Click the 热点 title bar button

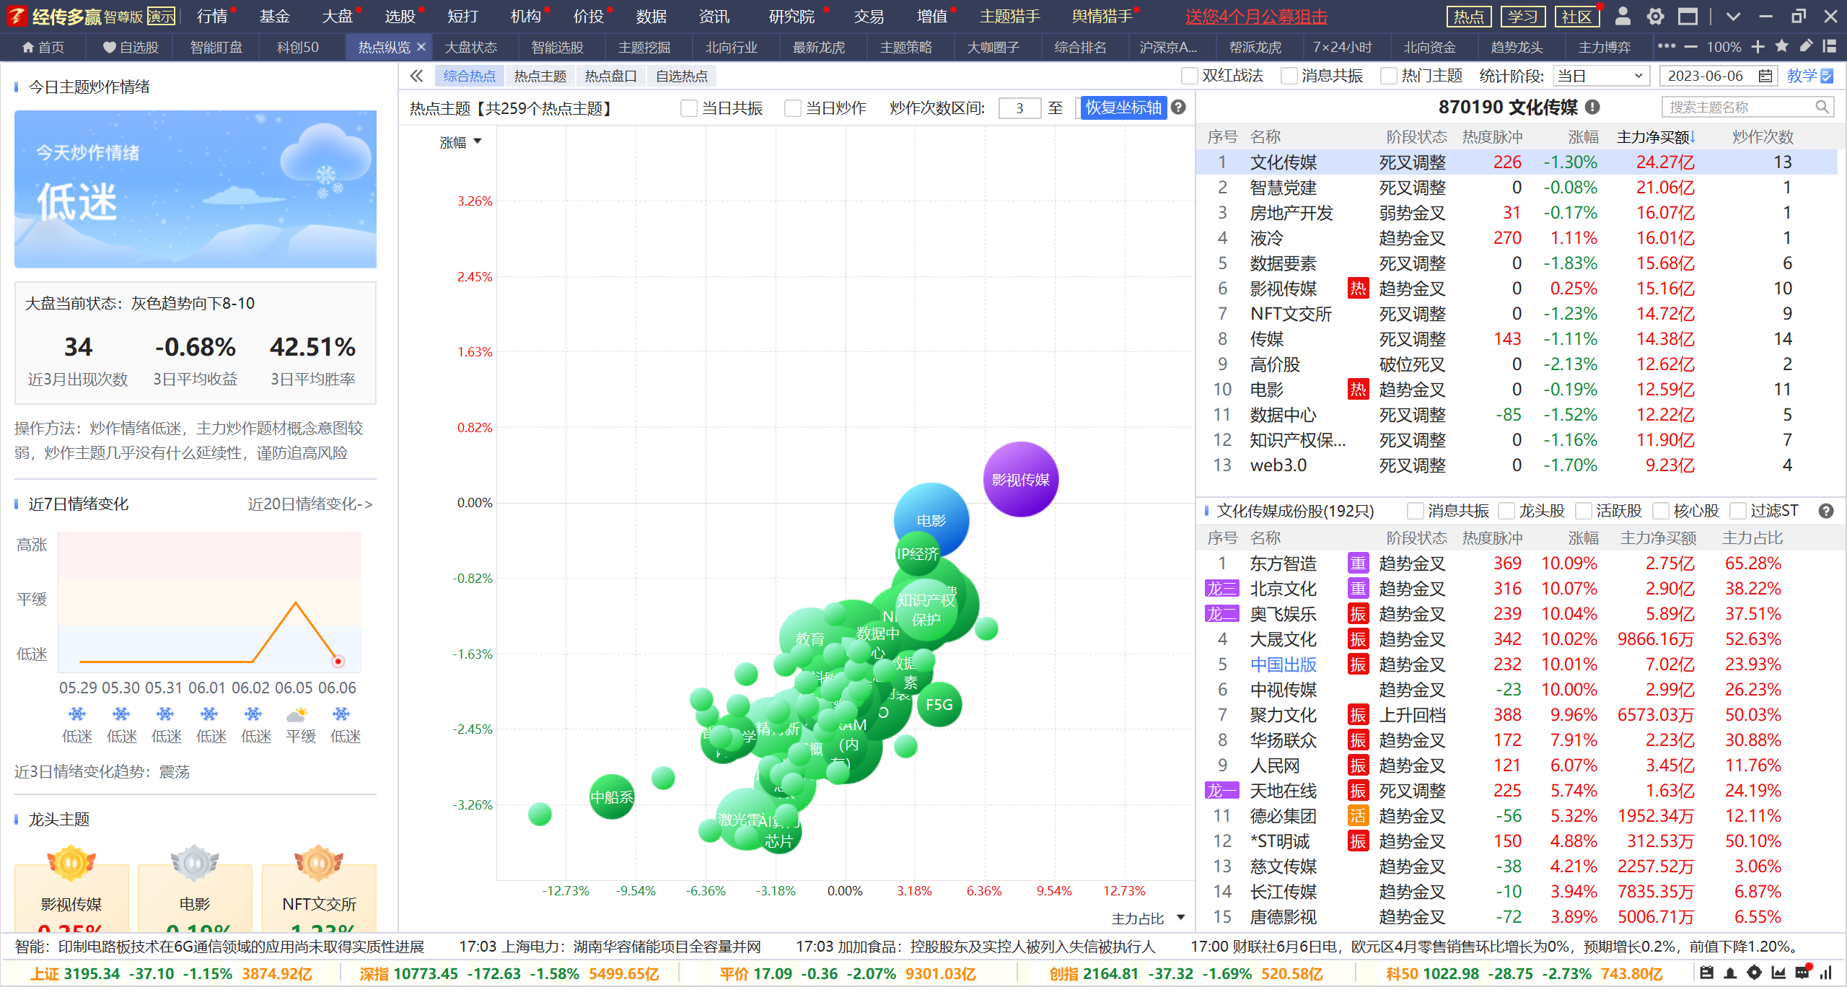tap(1468, 16)
